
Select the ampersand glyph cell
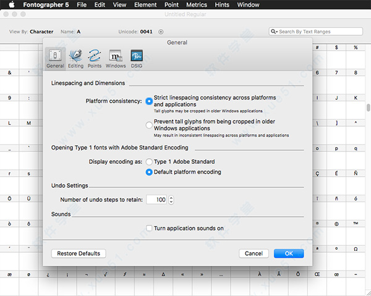click(x=9, y=82)
